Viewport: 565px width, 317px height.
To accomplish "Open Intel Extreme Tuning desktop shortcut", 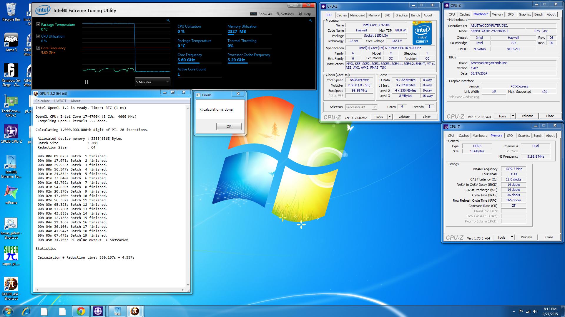I will tap(11, 166).
